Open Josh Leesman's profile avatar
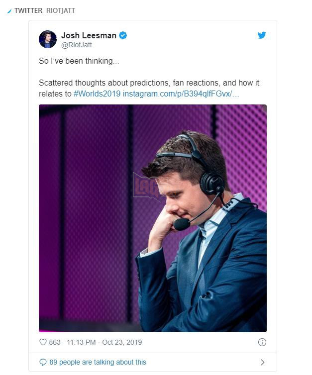The image size is (312, 375). point(48,39)
